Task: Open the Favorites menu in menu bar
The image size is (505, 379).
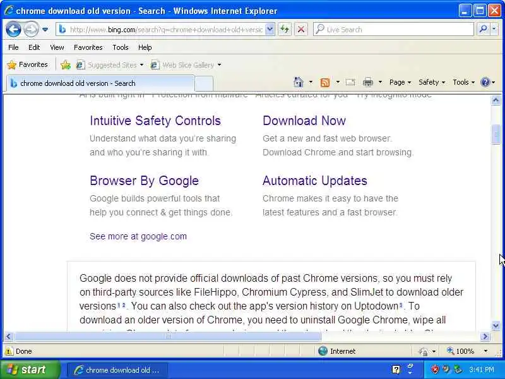Action: point(88,47)
